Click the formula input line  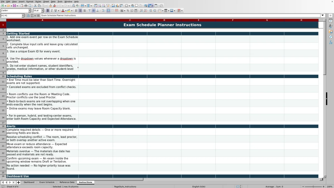tap(180, 16)
